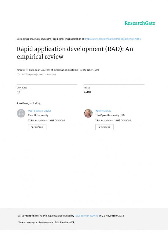This screenshot has height=237, width=168.
Task: Click '129 PUBLICATIONS' stat
Action: 37,120
